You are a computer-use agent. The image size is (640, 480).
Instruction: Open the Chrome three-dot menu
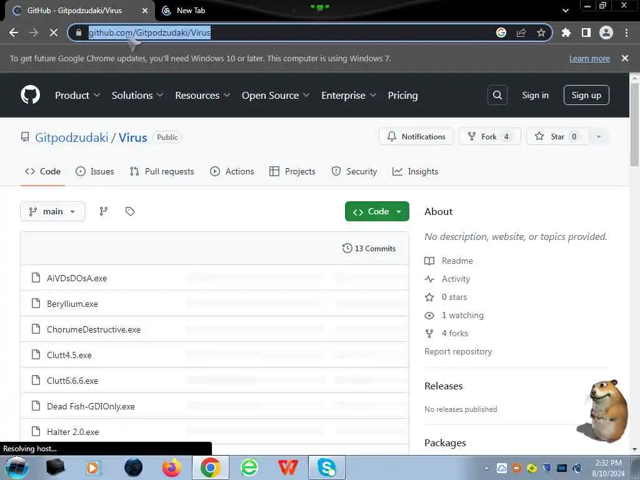[x=626, y=32]
